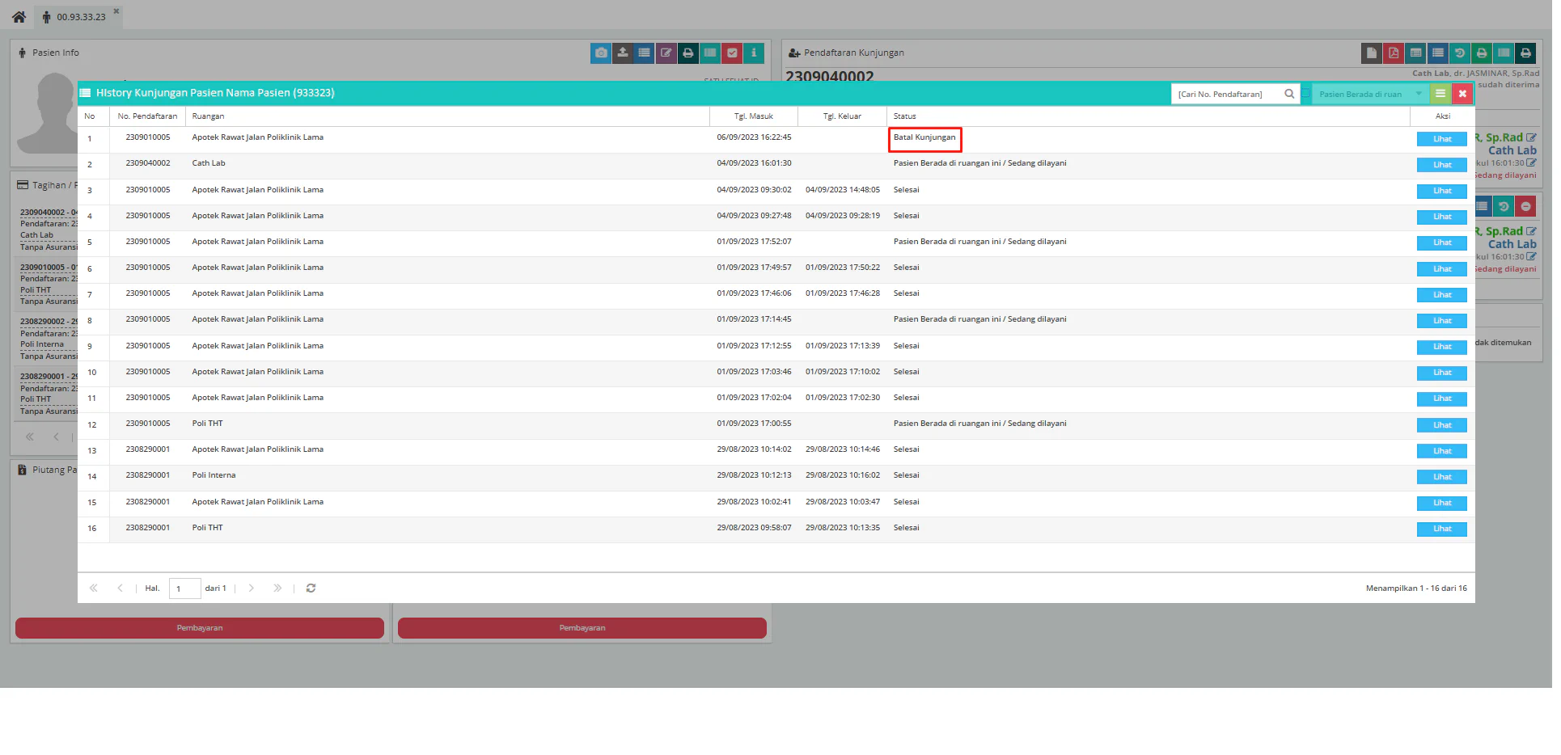Click the left Pembayaran button
Screen dimensions: 1561x755
click(200, 628)
